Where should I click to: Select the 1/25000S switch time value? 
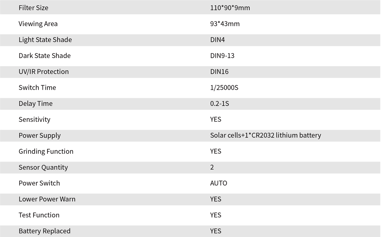click(x=224, y=88)
